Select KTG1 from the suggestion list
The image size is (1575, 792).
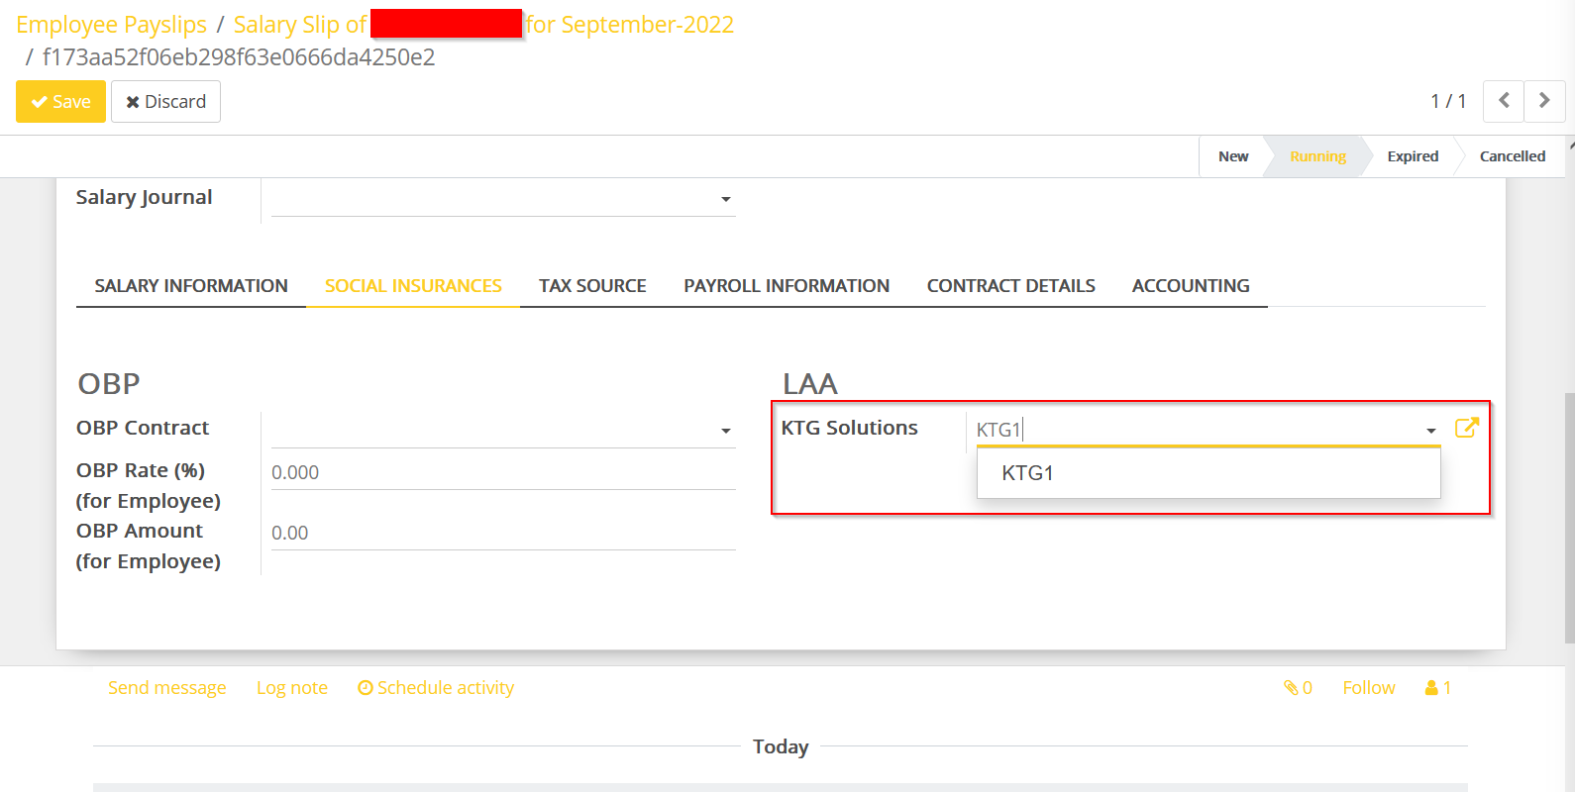pyautogui.click(x=1027, y=473)
